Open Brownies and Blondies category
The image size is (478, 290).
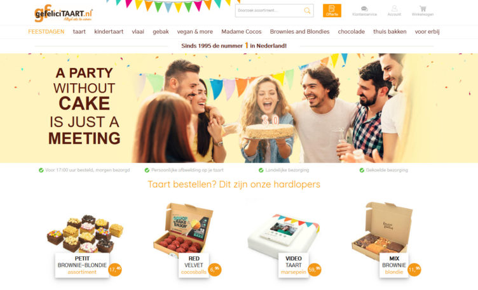click(299, 32)
